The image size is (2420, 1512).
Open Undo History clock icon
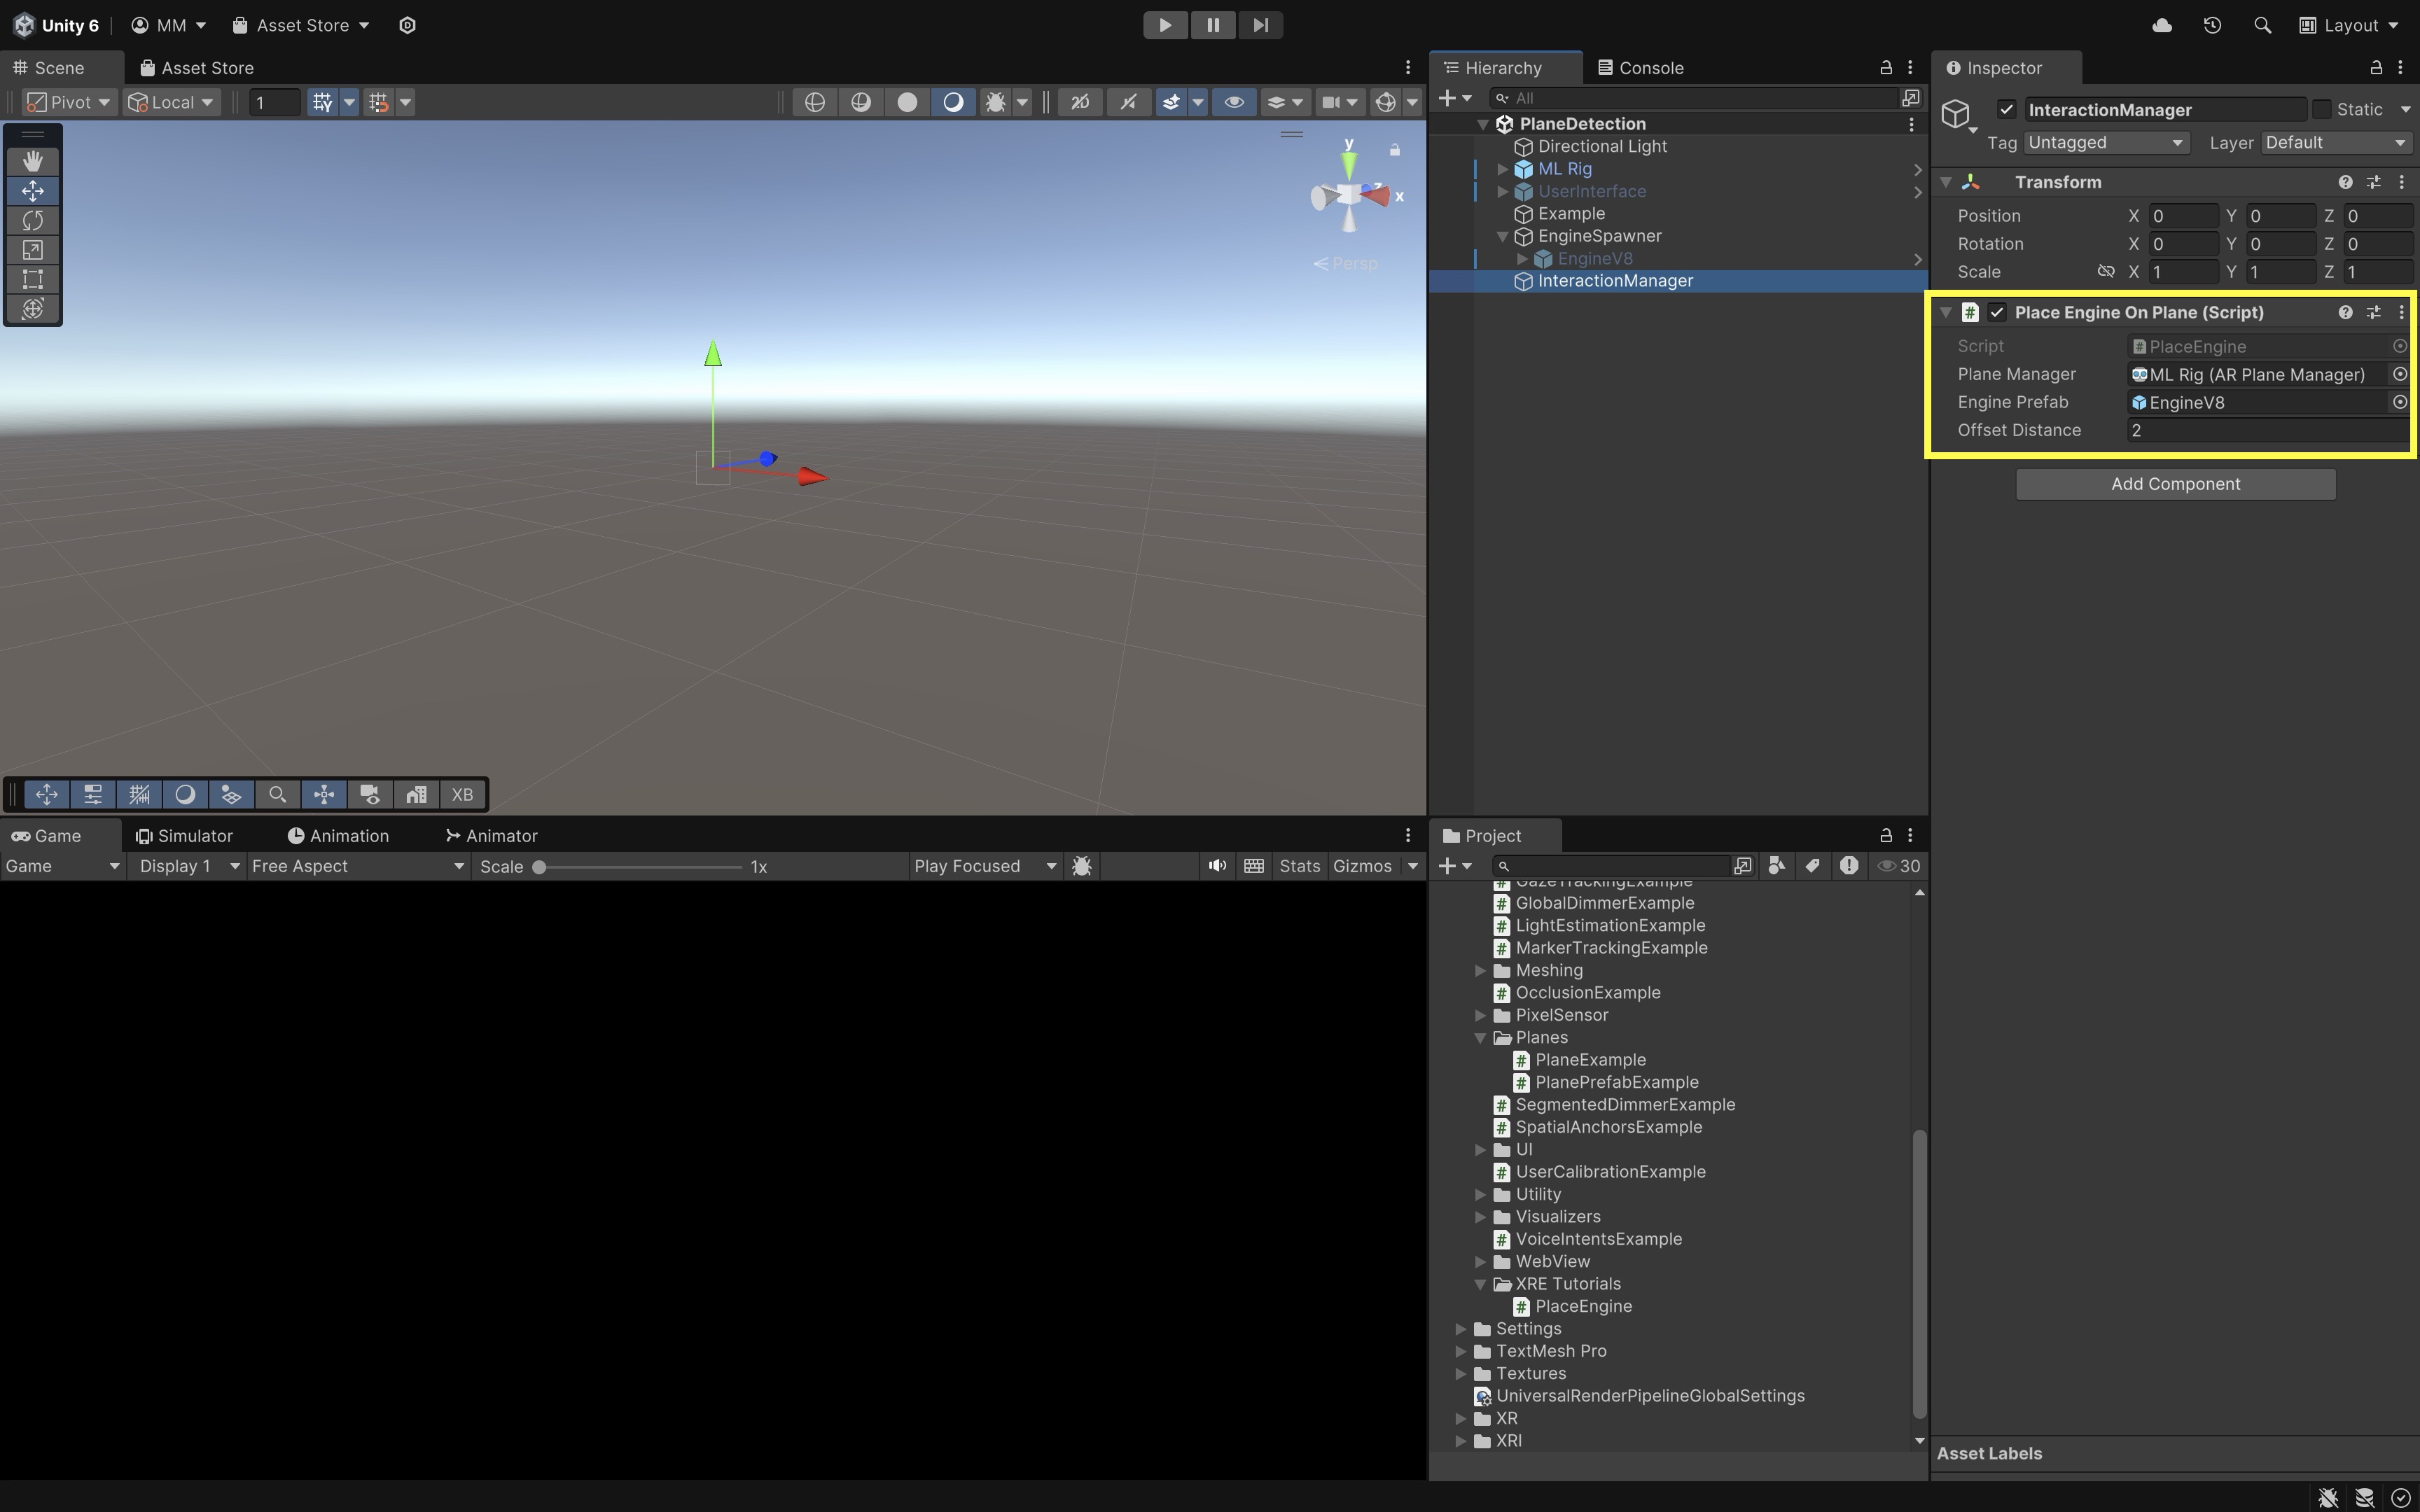pyautogui.click(x=2212, y=25)
